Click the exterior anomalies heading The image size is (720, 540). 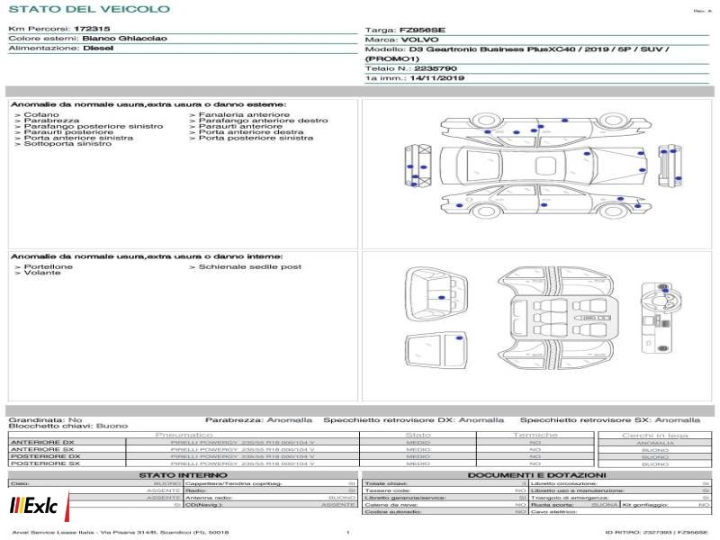(148, 104)
